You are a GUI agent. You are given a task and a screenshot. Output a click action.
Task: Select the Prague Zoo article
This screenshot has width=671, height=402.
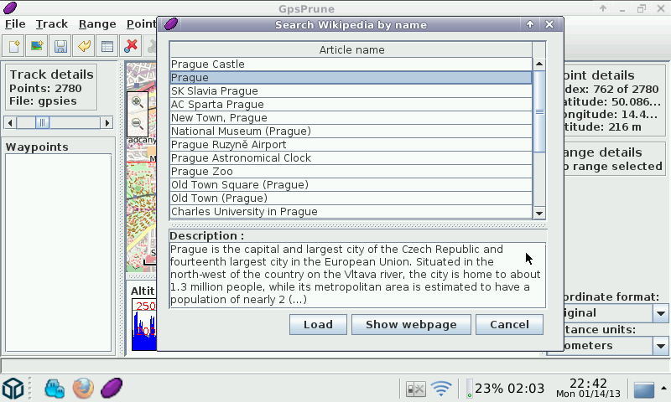pyautogui.click(x=351, y=172)
